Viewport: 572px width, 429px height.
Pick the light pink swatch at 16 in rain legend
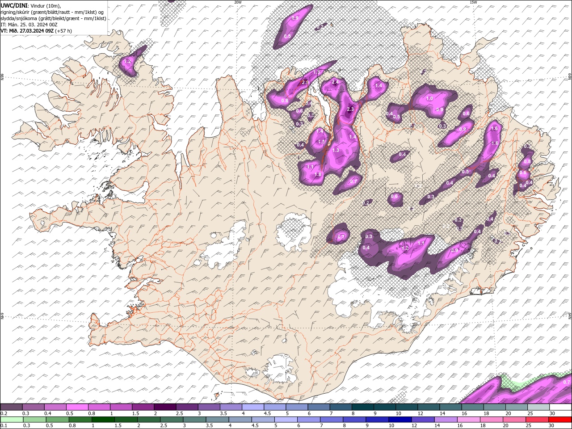tap(468, 420)
